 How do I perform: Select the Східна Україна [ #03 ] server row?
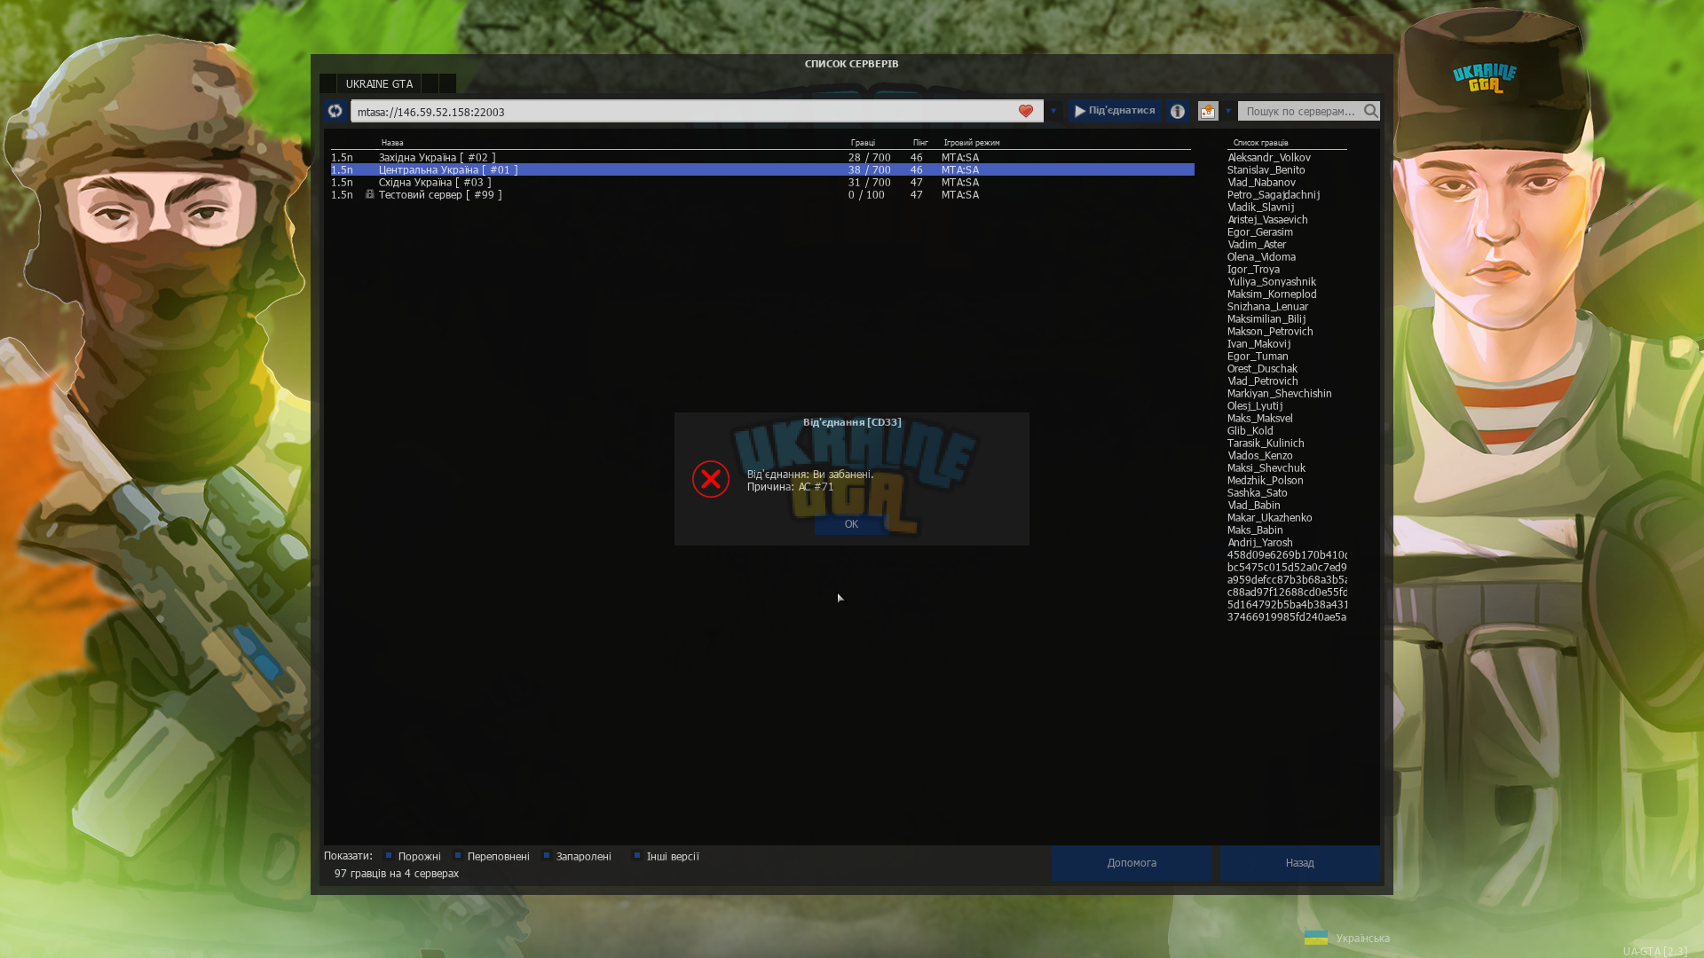coord(762,182)
